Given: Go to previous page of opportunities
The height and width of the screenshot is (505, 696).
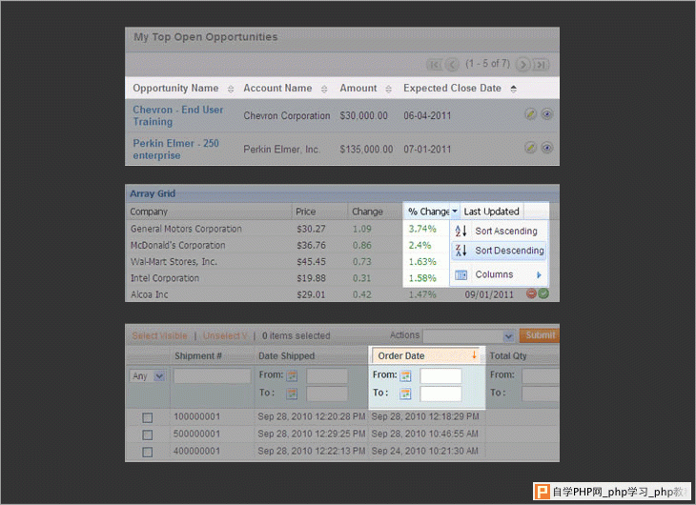Looking at the screenshot, I should click(x=452, y=65).
